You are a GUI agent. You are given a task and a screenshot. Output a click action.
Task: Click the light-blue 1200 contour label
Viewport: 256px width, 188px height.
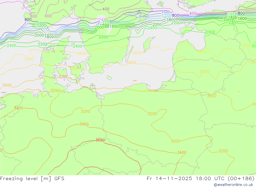(x=41, y=26)
